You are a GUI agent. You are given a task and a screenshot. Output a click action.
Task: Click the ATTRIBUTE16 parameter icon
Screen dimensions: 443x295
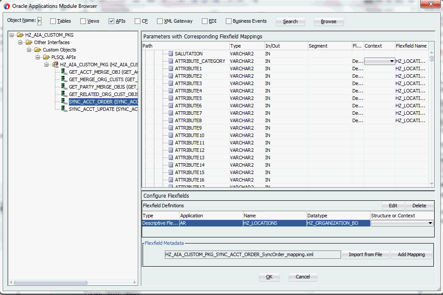point(170,180)
